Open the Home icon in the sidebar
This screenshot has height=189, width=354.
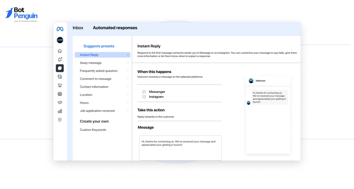[x=60, y=51]
